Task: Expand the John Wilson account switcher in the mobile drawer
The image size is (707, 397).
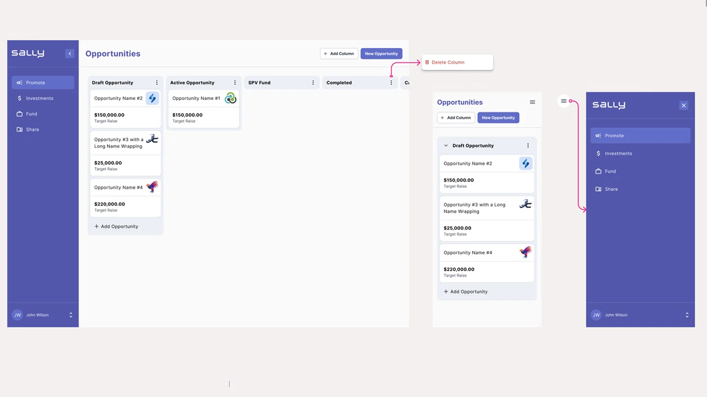Action: point(687,315)
